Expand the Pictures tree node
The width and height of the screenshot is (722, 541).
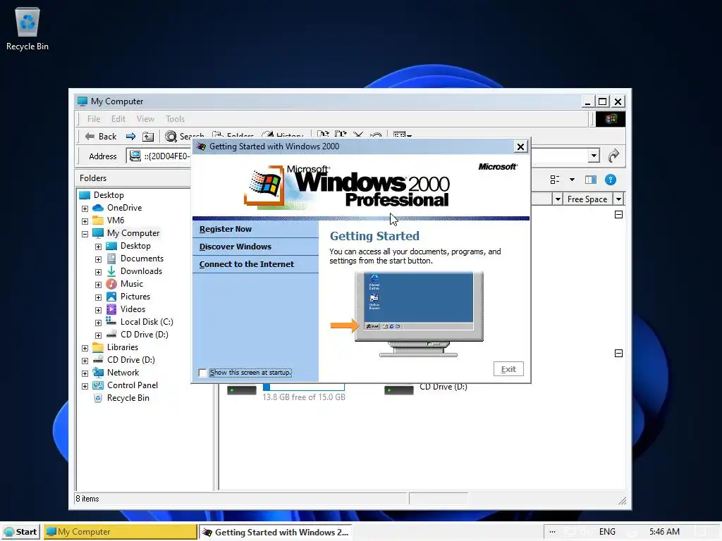pos(98,298)
